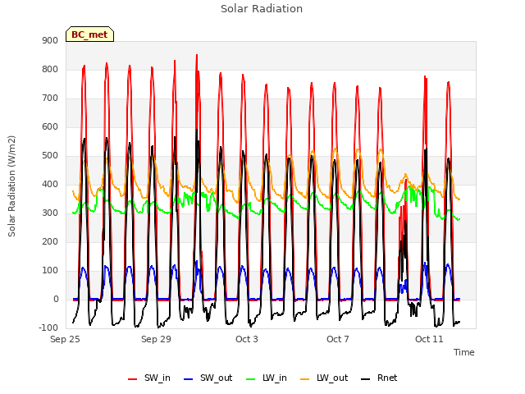Click the red SW_in legend color marker
Screen dimensions: 525x394
click(133, 379)
